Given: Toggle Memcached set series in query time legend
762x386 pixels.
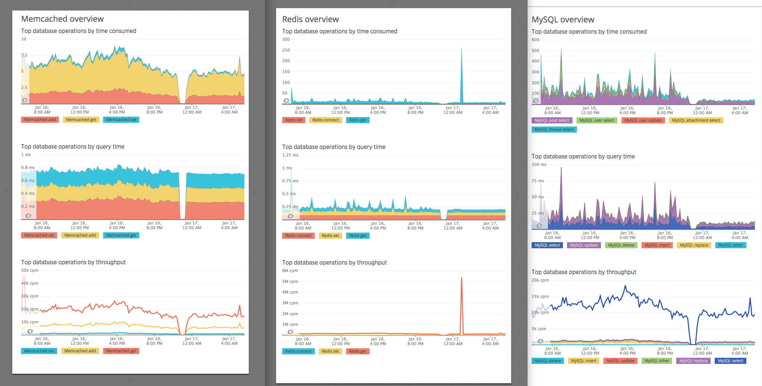Looking at the screenshot, I should (39, 235).
